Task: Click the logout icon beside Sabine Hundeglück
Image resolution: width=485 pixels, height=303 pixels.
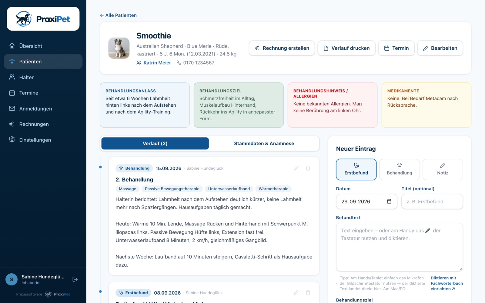Action: coord(75,279)
